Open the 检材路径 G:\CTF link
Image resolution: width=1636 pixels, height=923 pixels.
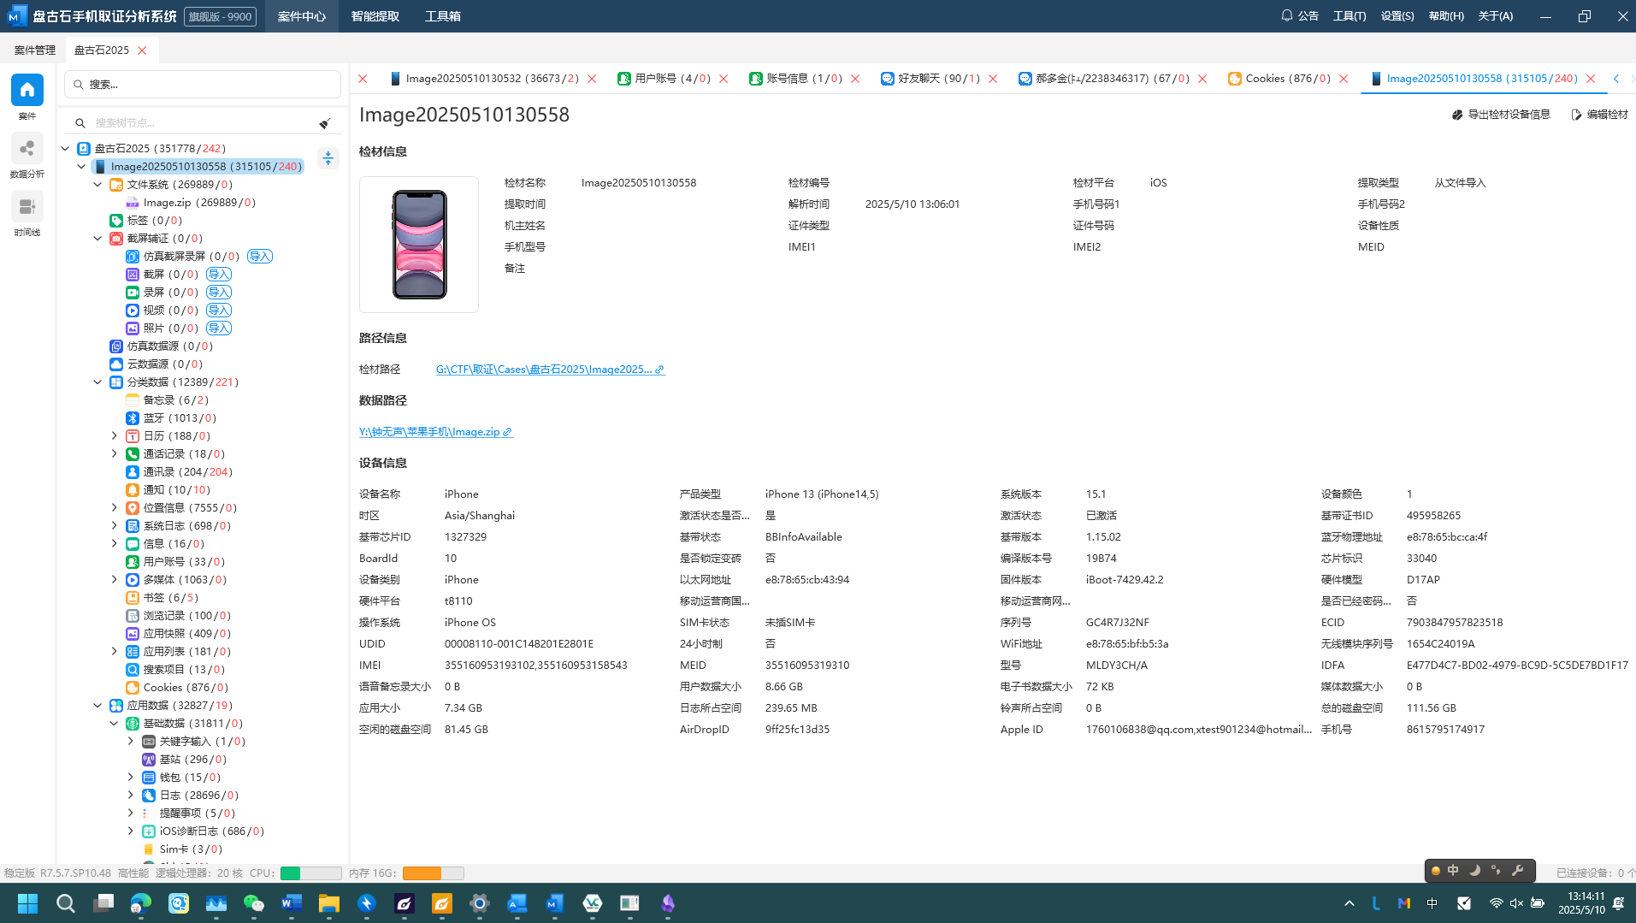tap(544, 370)
